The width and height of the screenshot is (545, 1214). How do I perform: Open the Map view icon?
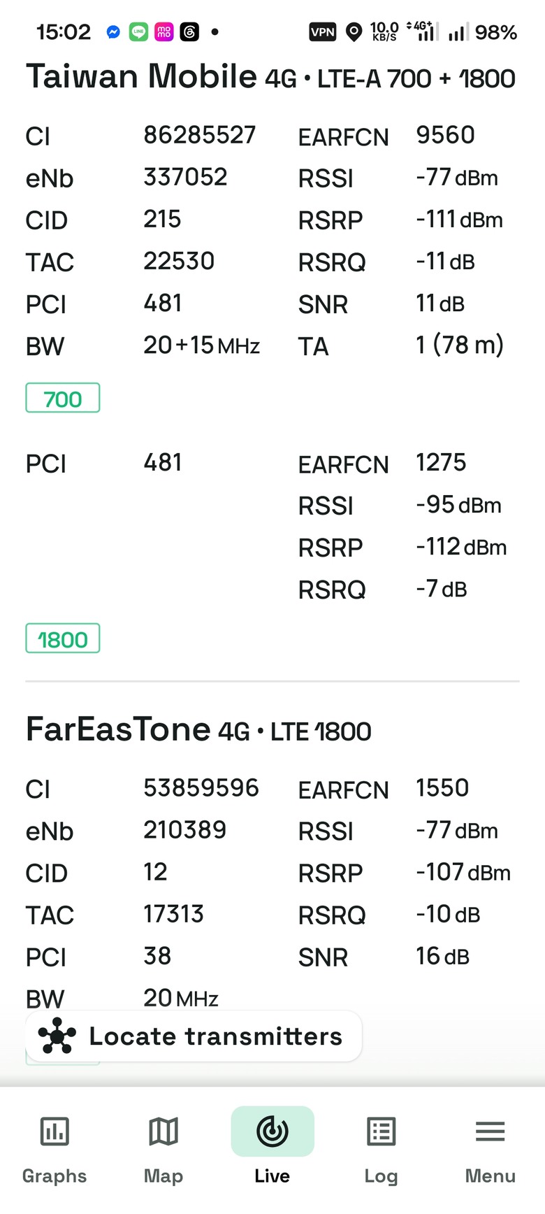(163, 1131)
